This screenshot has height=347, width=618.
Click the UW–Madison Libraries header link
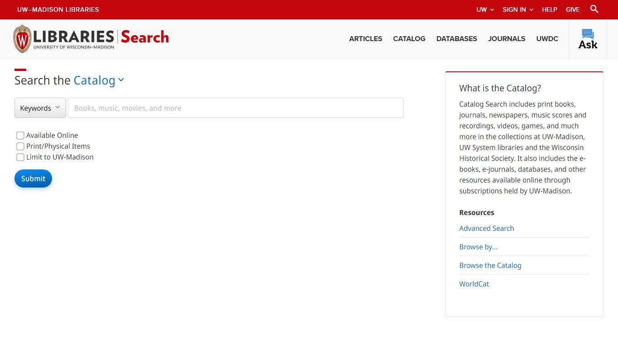point(58,9)
